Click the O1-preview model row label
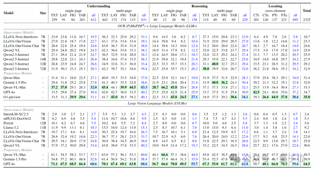Screen dimensions: 315x171 (x=12, y=97)
